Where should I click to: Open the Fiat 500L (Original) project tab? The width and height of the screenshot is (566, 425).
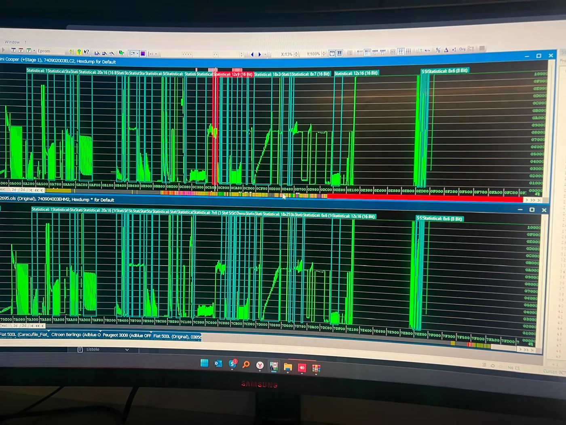tap(177, 336)
